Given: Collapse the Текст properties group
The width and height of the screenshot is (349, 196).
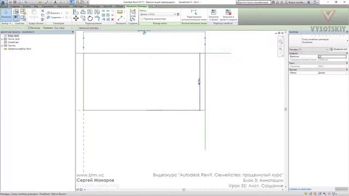Looking at the screenshot, I should pyautogui.click(x=347, y=63).
